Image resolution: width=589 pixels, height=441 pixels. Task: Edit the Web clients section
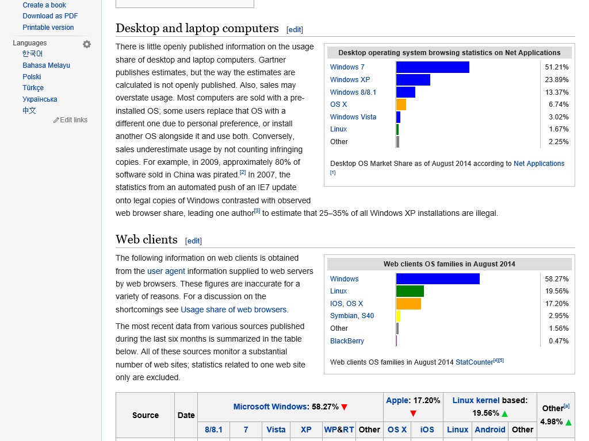point(193,241)
